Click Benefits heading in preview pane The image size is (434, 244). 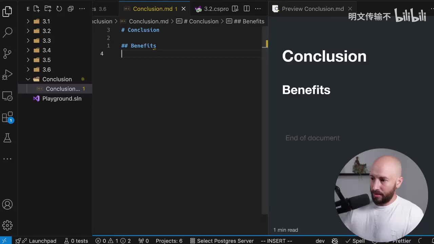coord(306,90)
